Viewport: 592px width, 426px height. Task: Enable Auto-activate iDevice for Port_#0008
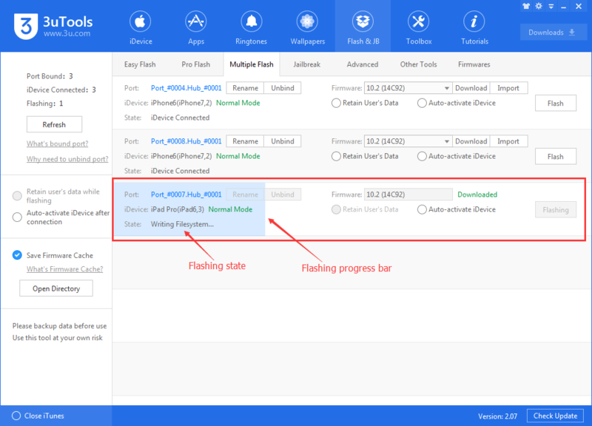click(422, 156)
